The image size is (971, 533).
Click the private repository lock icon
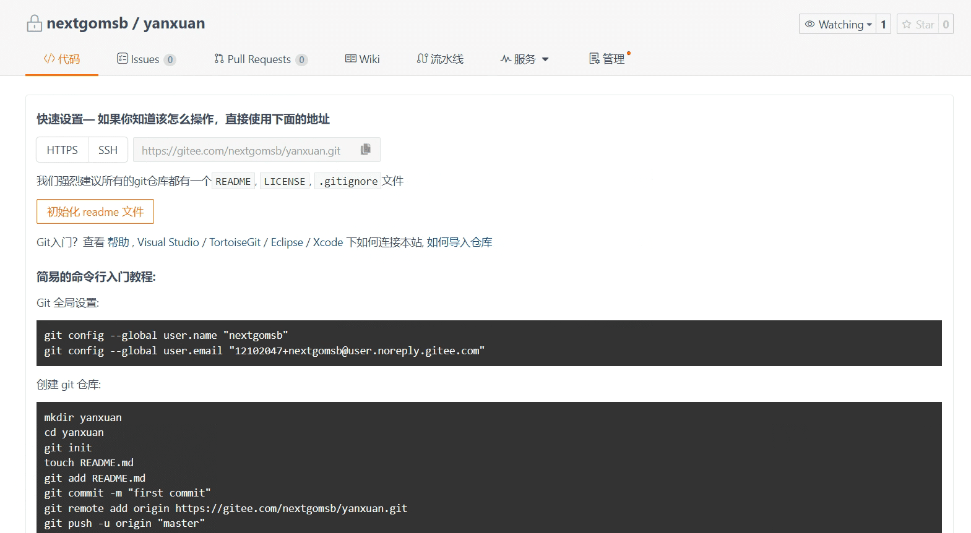pyautogui.click(x=35, y=23)
